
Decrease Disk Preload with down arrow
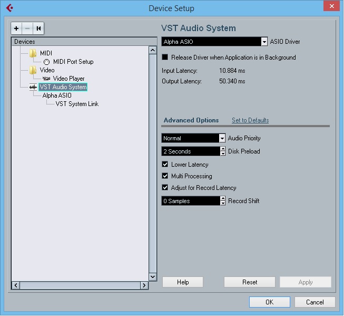click(223, 154)
